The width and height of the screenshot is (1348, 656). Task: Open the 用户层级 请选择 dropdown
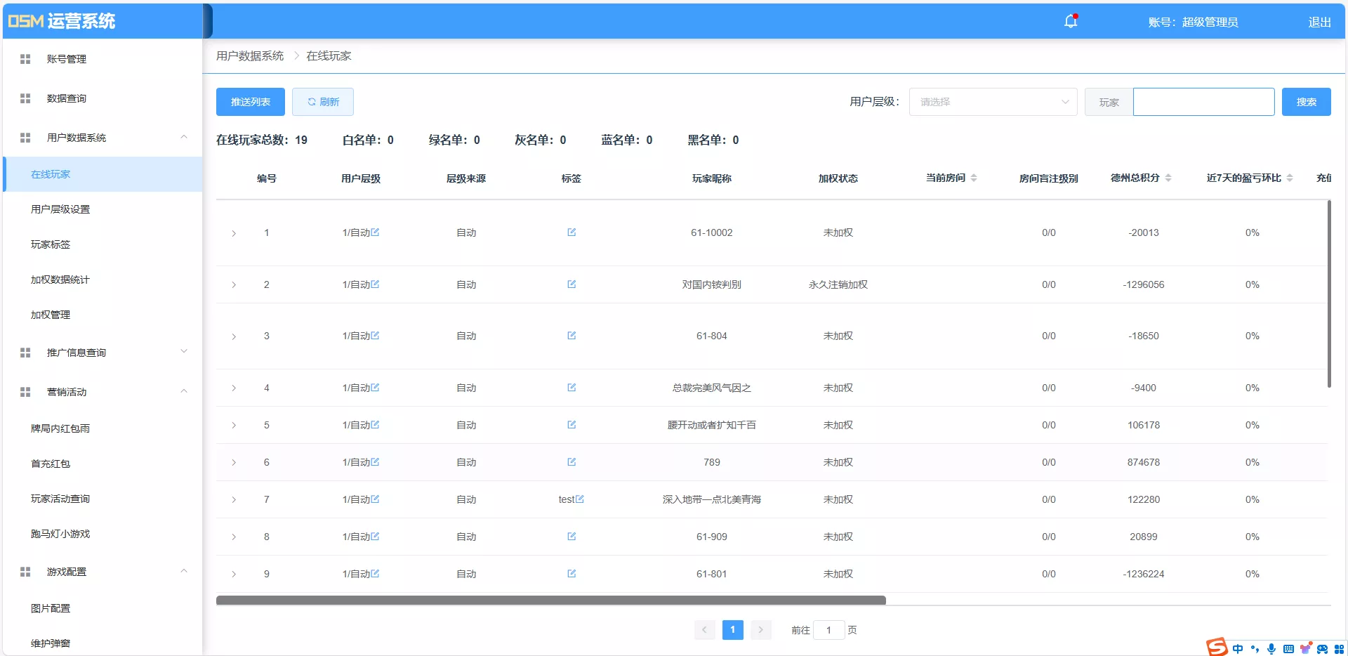click(992, 102)
